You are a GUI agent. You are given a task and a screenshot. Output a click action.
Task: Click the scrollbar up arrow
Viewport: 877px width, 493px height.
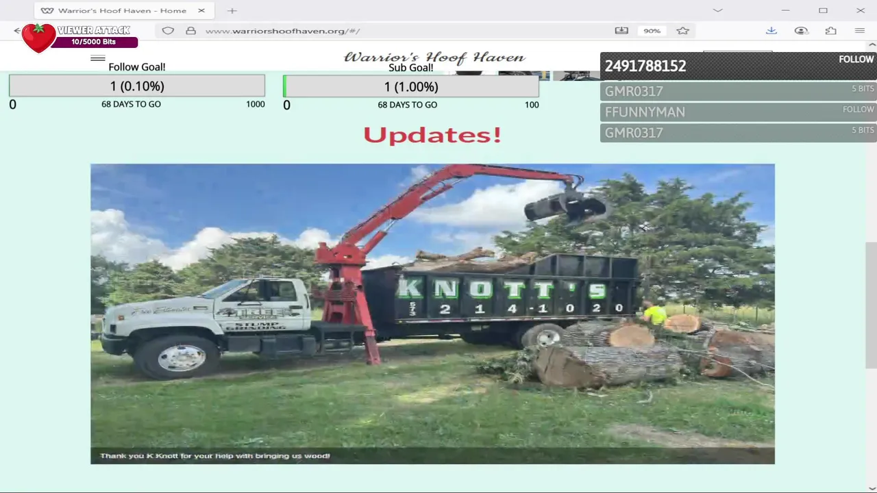pyautogui.click(x=871, y=45)
